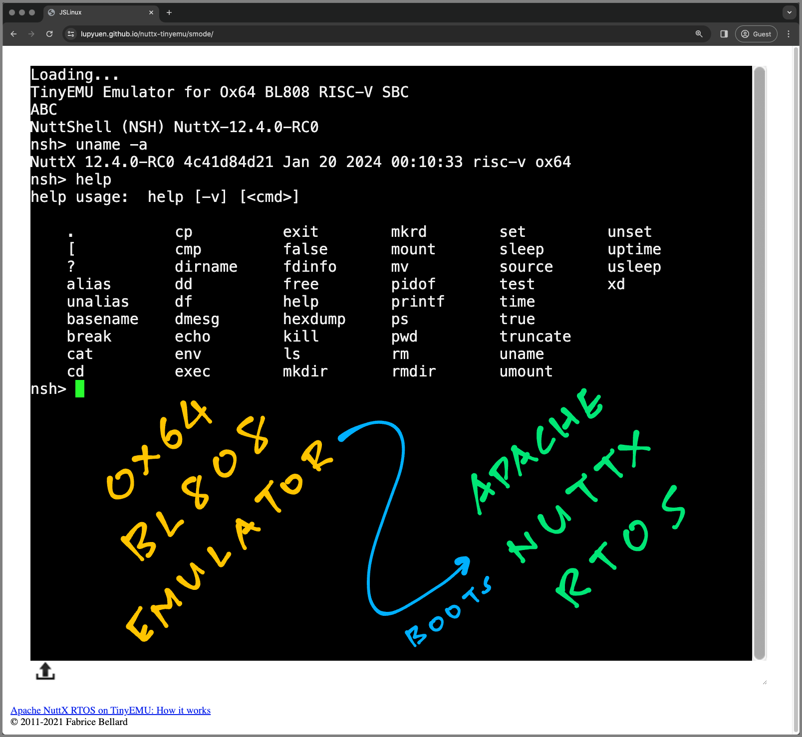Click the '© 2011-2021 Fabrice Bellard' text
Image resolution: width=802 pixels, height=737 pixels.
pyautogui.click(x=69, y=722)
